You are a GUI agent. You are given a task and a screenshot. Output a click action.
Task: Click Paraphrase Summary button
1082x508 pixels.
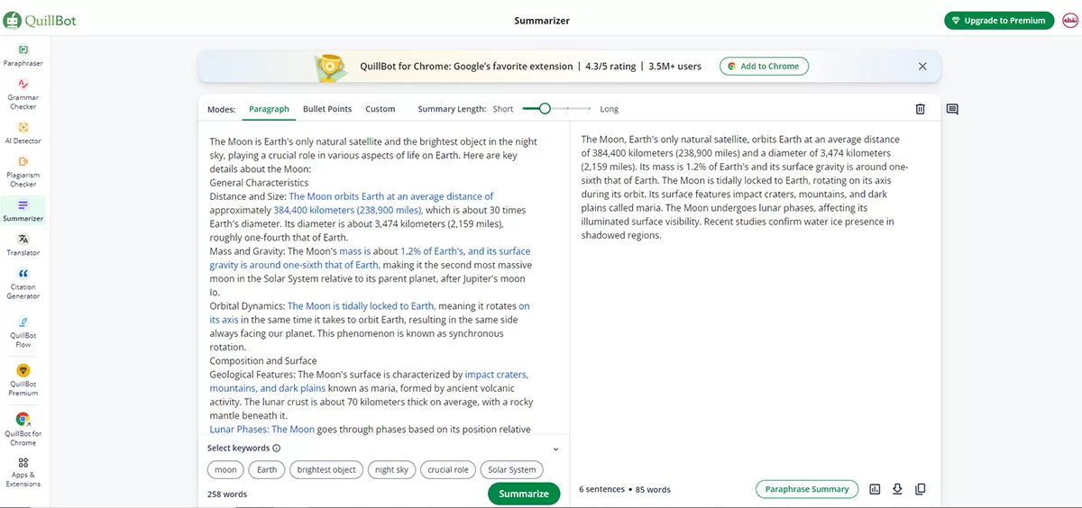(806, 489)
